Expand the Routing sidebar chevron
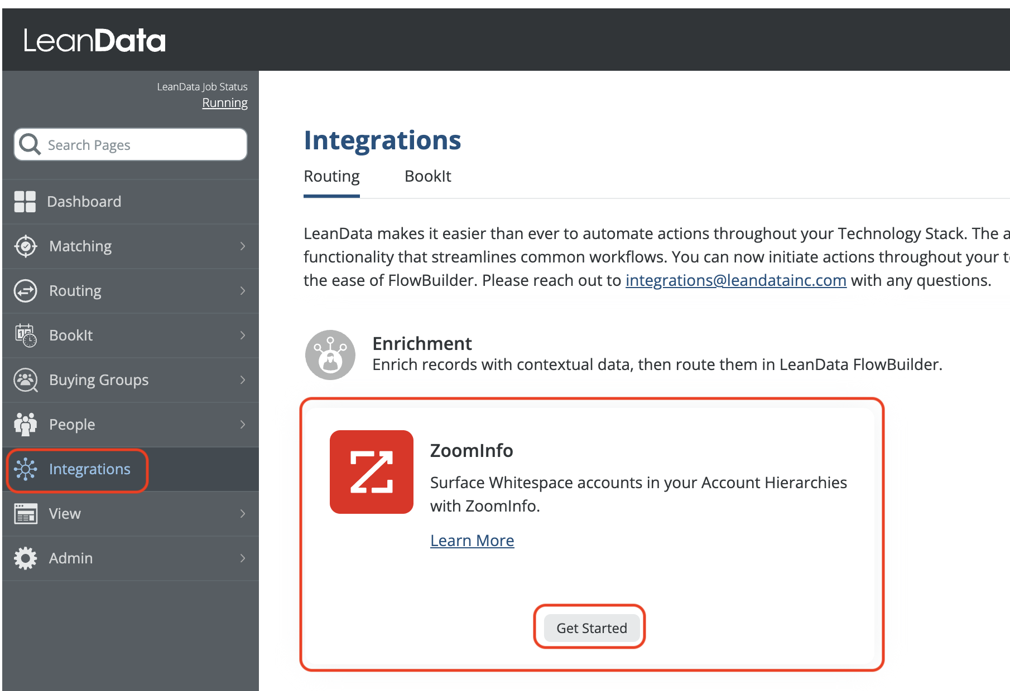This screenshot has height=691, width=1010. point(243,291)
